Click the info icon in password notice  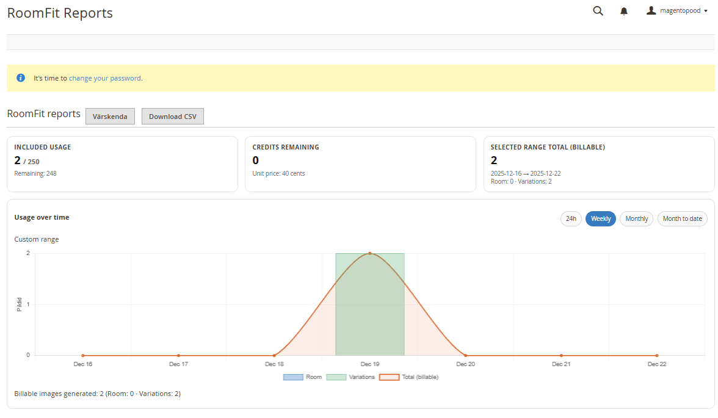tap(21, 78)
